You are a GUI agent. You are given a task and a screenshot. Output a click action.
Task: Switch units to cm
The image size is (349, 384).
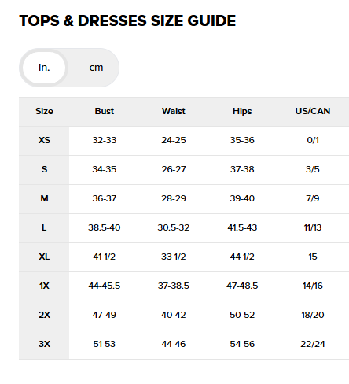[96, 68]
